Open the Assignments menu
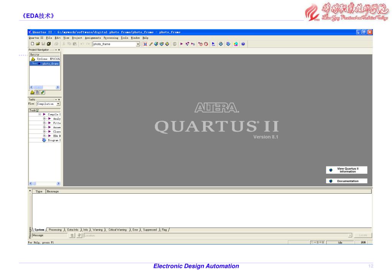Image resolution: width=392 pixels, height=271 pixels. (93, 38)
